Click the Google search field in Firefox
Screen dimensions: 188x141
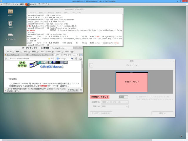click(65, 59)
